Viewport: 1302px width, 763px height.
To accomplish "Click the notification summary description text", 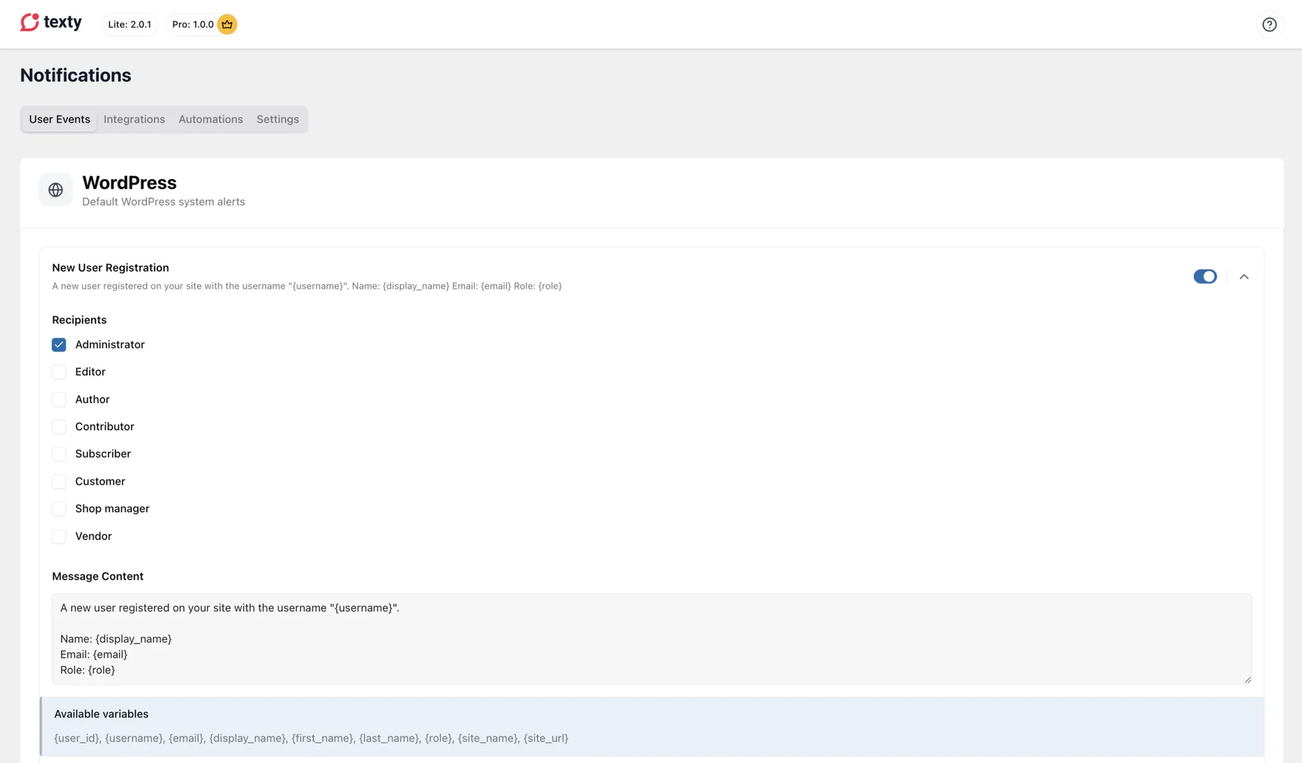I will click(x=307, y=286).
